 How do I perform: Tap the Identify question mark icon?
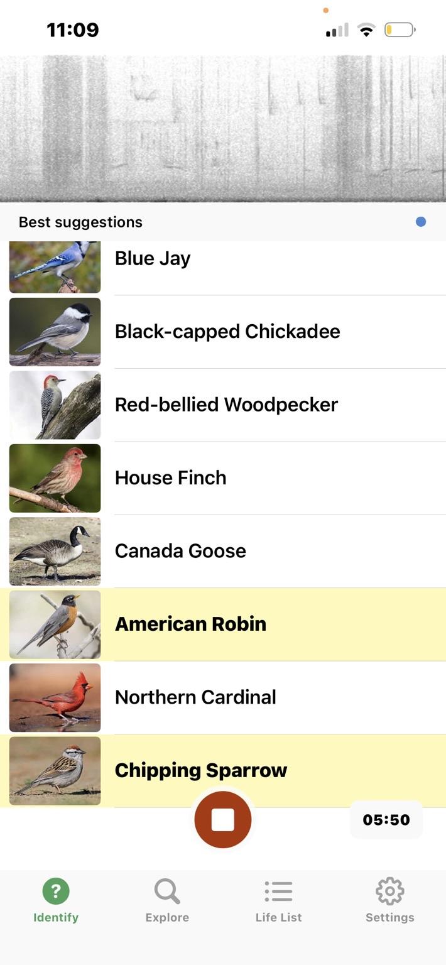click(x=55, y=890)
